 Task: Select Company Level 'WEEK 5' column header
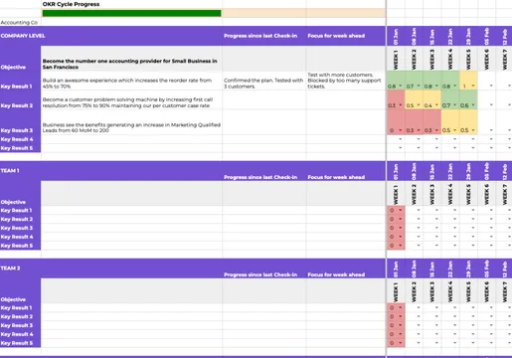coord(468,60)
